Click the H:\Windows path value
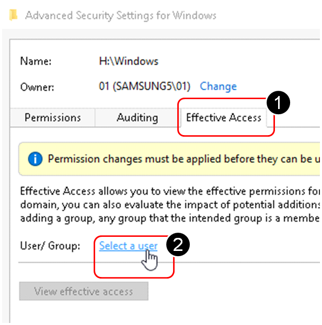Screen dimensions: 322x325 tap(129, 61)
